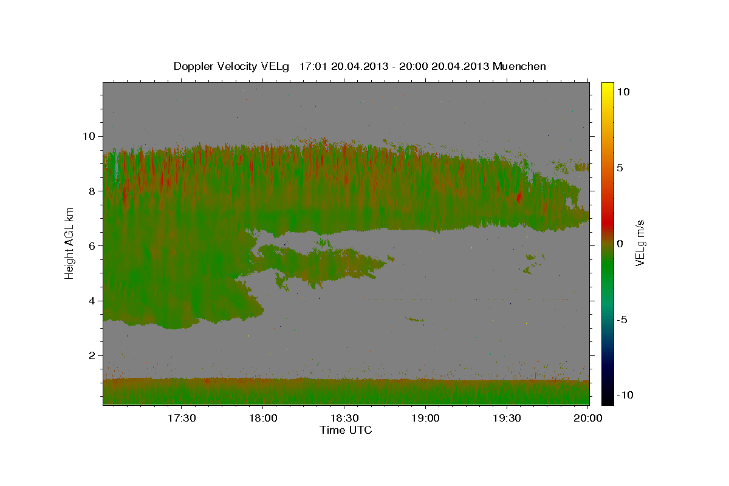
Task: Click the isolated cloud patch near 6 km, 18:15
Action: (322, 262)
